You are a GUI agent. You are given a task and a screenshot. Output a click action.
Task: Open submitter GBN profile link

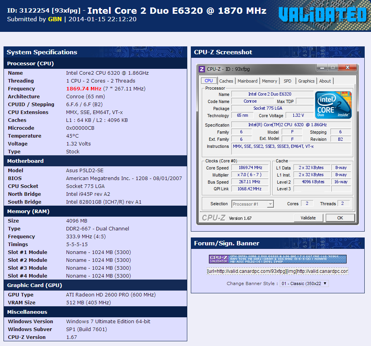55,19
